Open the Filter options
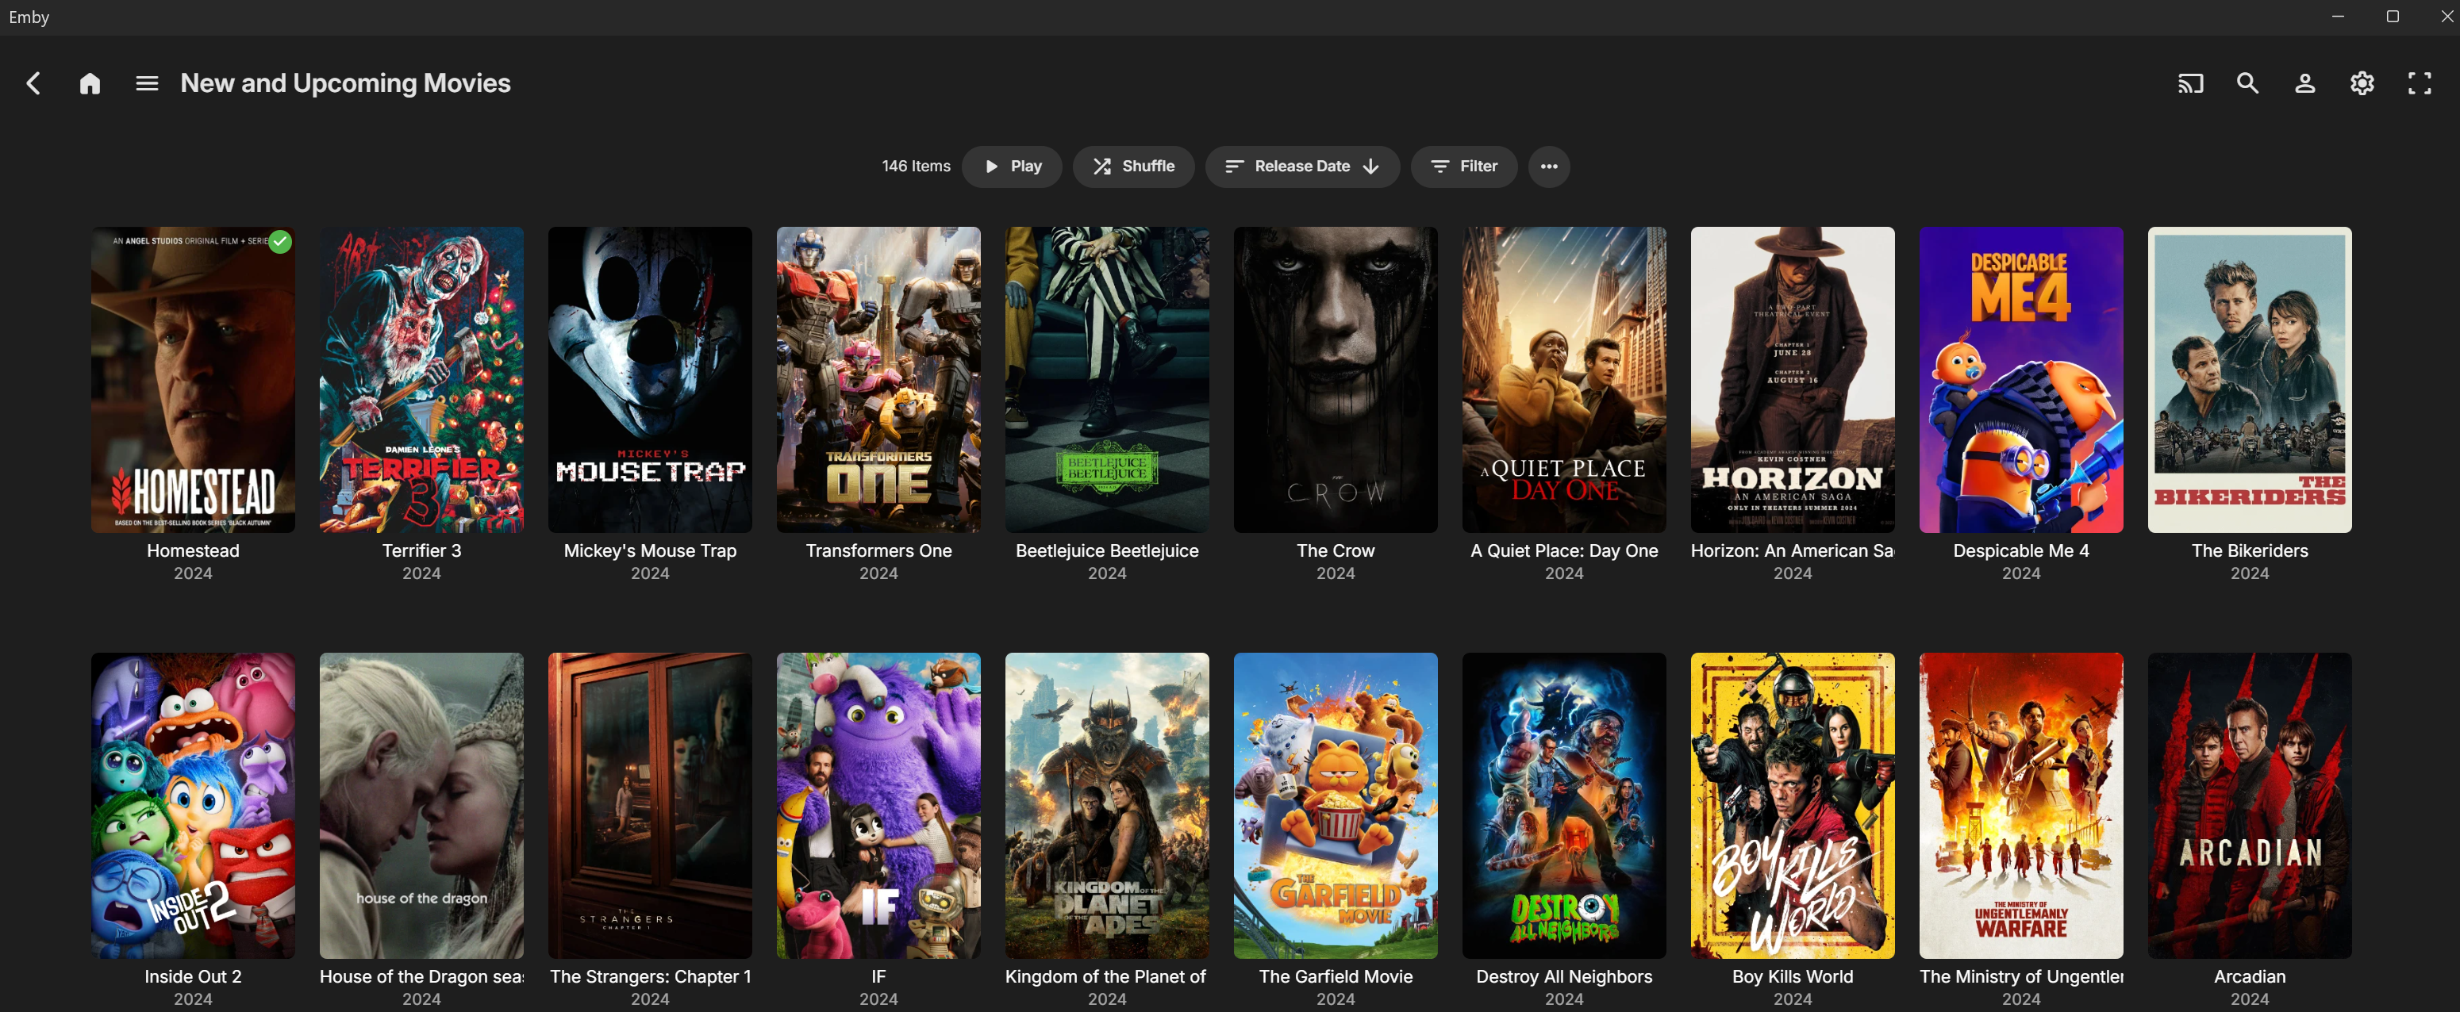 click(1464, 166)
